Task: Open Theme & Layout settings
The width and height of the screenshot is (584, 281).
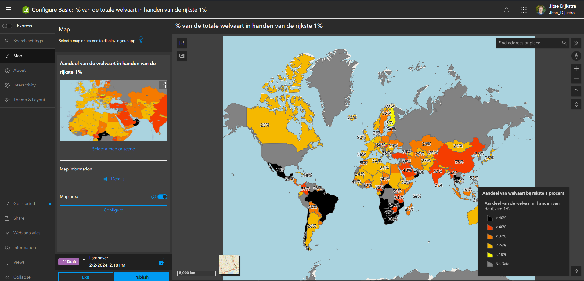Action: tap(27, 100)
